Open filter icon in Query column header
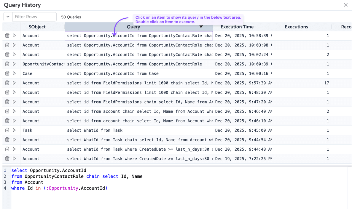The width and height of the screenshot is (352, 209). point(201,27)
